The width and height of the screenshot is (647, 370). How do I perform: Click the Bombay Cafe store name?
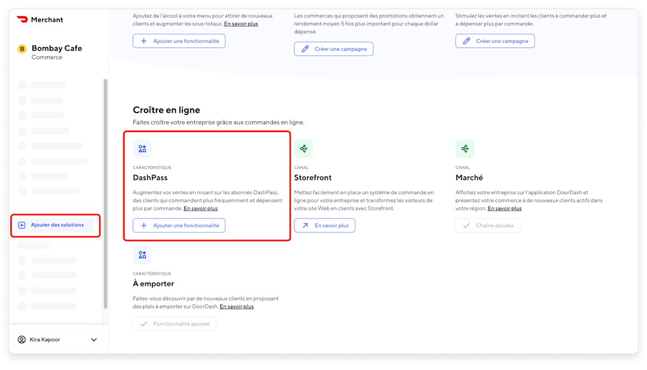[57, 48]
